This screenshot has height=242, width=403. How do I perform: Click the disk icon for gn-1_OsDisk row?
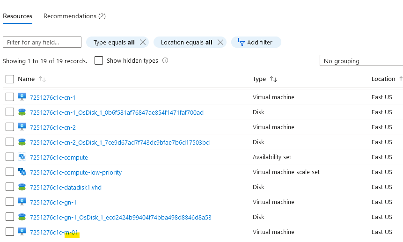[22, 217]
